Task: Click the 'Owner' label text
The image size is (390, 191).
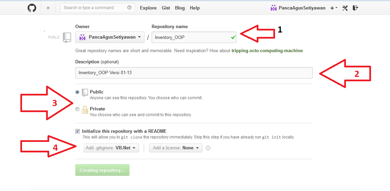Action: coord(82,26)
